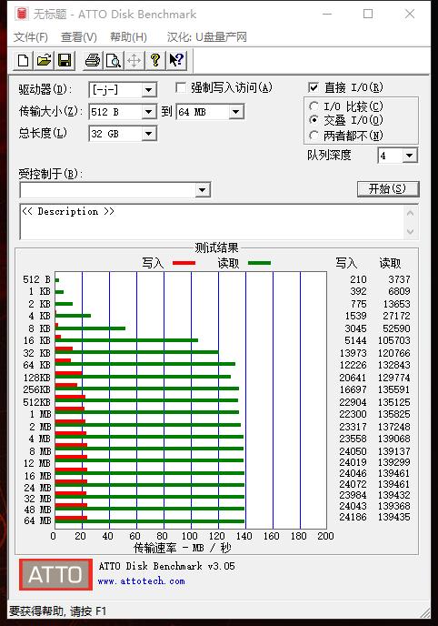
Task: Click the 128KB row label
Action: (36, 378)
